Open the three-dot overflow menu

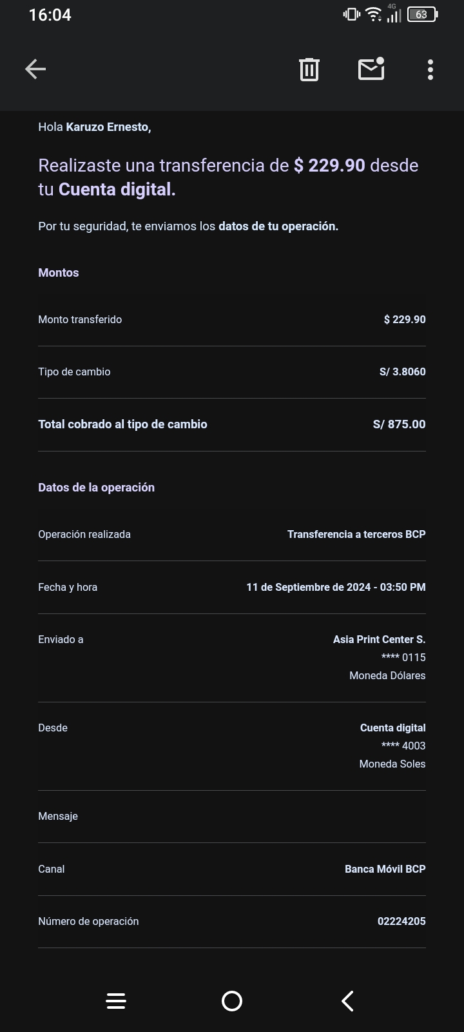[x=430, y=69]
